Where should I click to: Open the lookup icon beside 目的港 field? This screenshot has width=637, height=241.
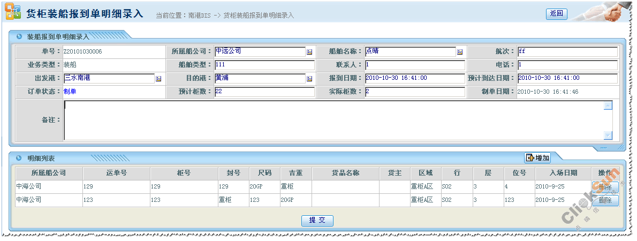tap(309, 79)
